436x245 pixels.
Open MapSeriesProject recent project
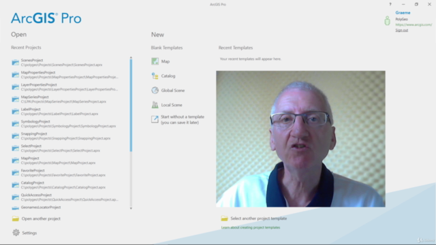click(65, 99)
